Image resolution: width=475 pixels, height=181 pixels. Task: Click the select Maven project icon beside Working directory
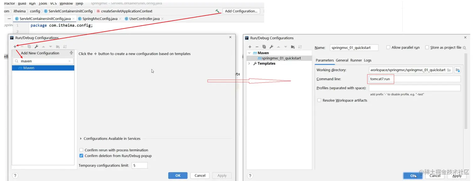pos(457,70)
